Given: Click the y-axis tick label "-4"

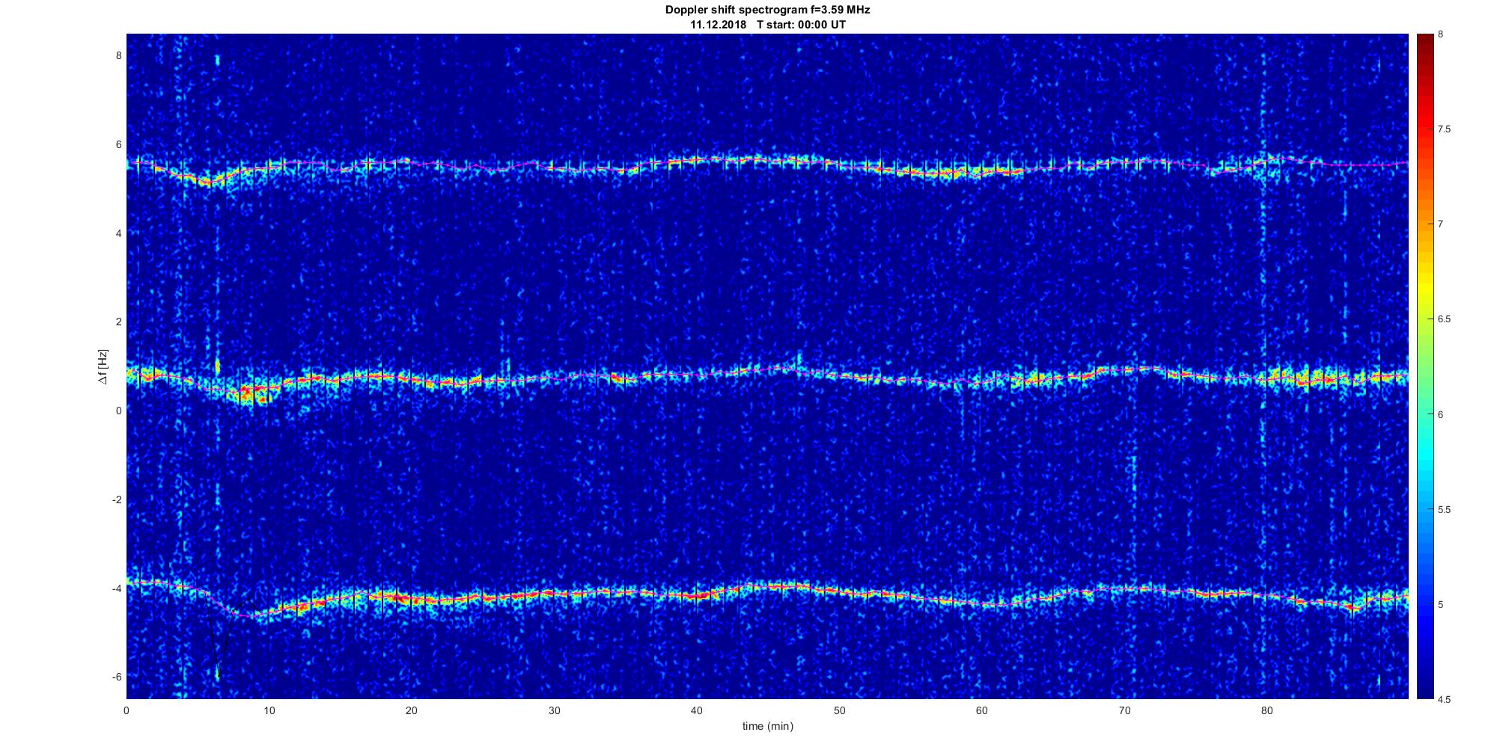Looking at the screenshot, I should click(x=117, y=588).
